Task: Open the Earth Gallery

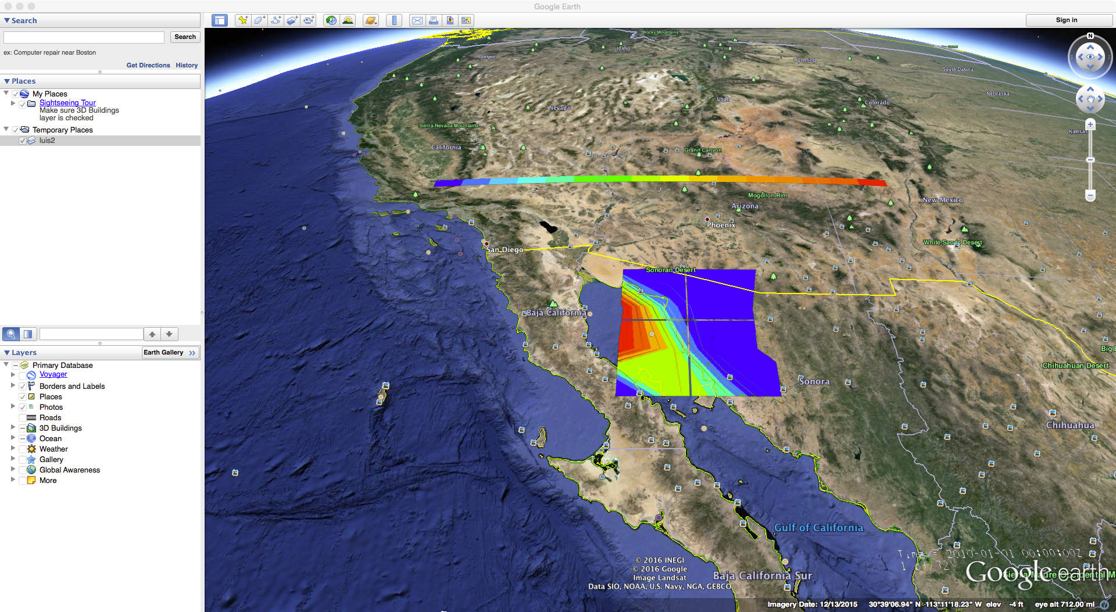Action: [x=170, y=352]
